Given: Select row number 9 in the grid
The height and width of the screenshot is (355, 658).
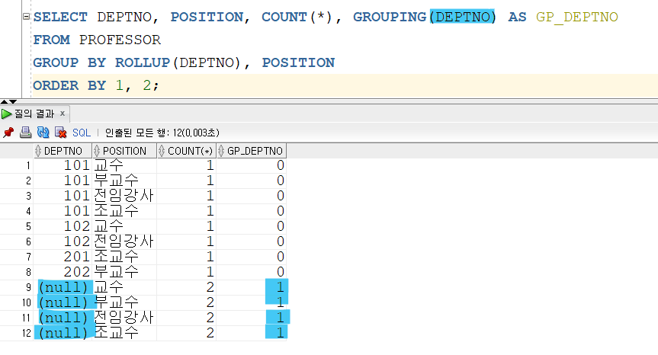Looking at the screenshot, I should click(28, 287).
